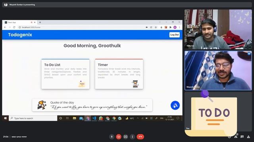Open the Timer card

point(119,74)
